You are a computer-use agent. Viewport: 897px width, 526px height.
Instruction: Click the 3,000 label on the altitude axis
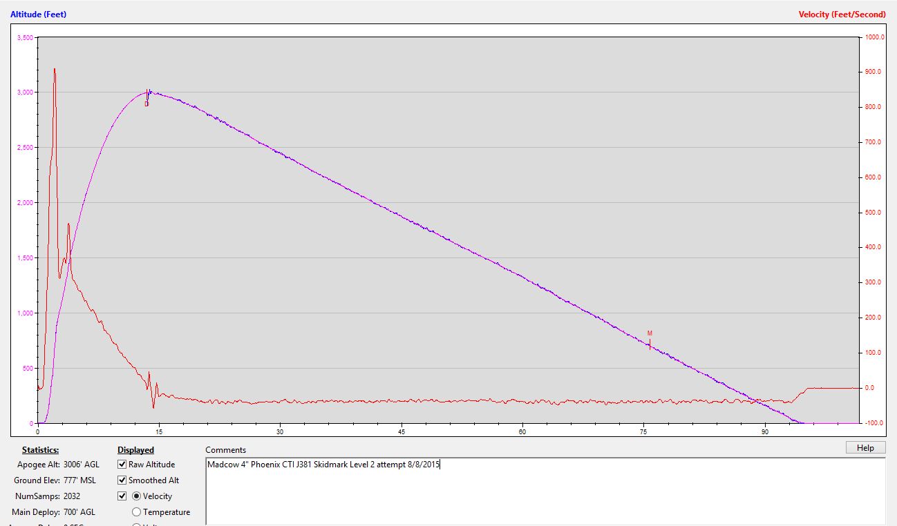tap(23, 92)
